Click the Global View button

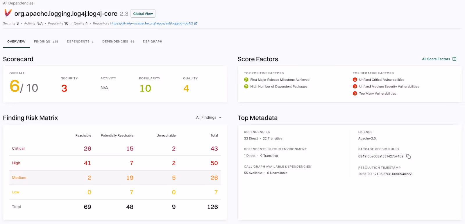pos(143,14)
